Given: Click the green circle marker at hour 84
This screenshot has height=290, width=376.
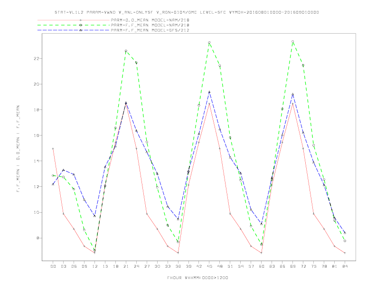Looking at the screenshot, I should [345, 241].
